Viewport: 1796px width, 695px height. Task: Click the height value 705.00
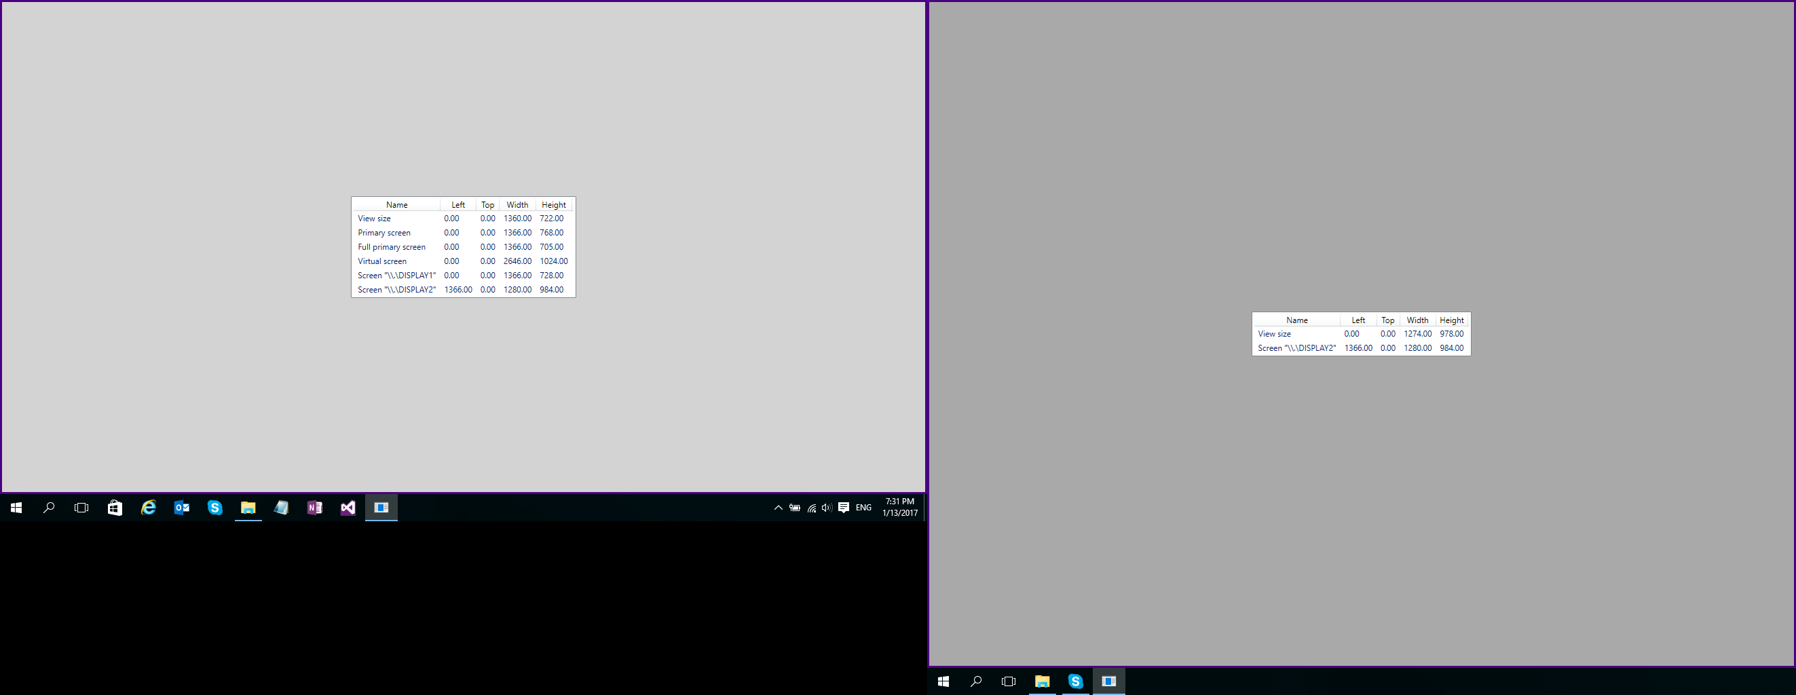pyautogui.click(x=551, y=247)
